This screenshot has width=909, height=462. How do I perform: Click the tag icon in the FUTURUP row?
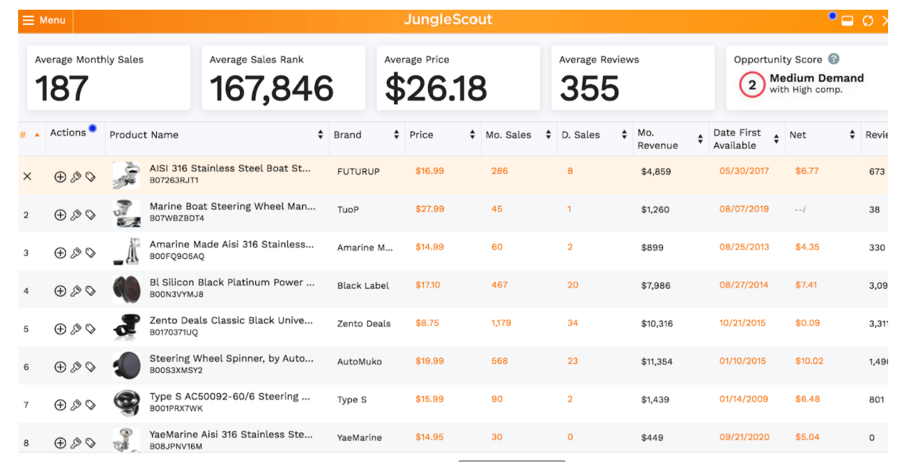pos(91,177)
